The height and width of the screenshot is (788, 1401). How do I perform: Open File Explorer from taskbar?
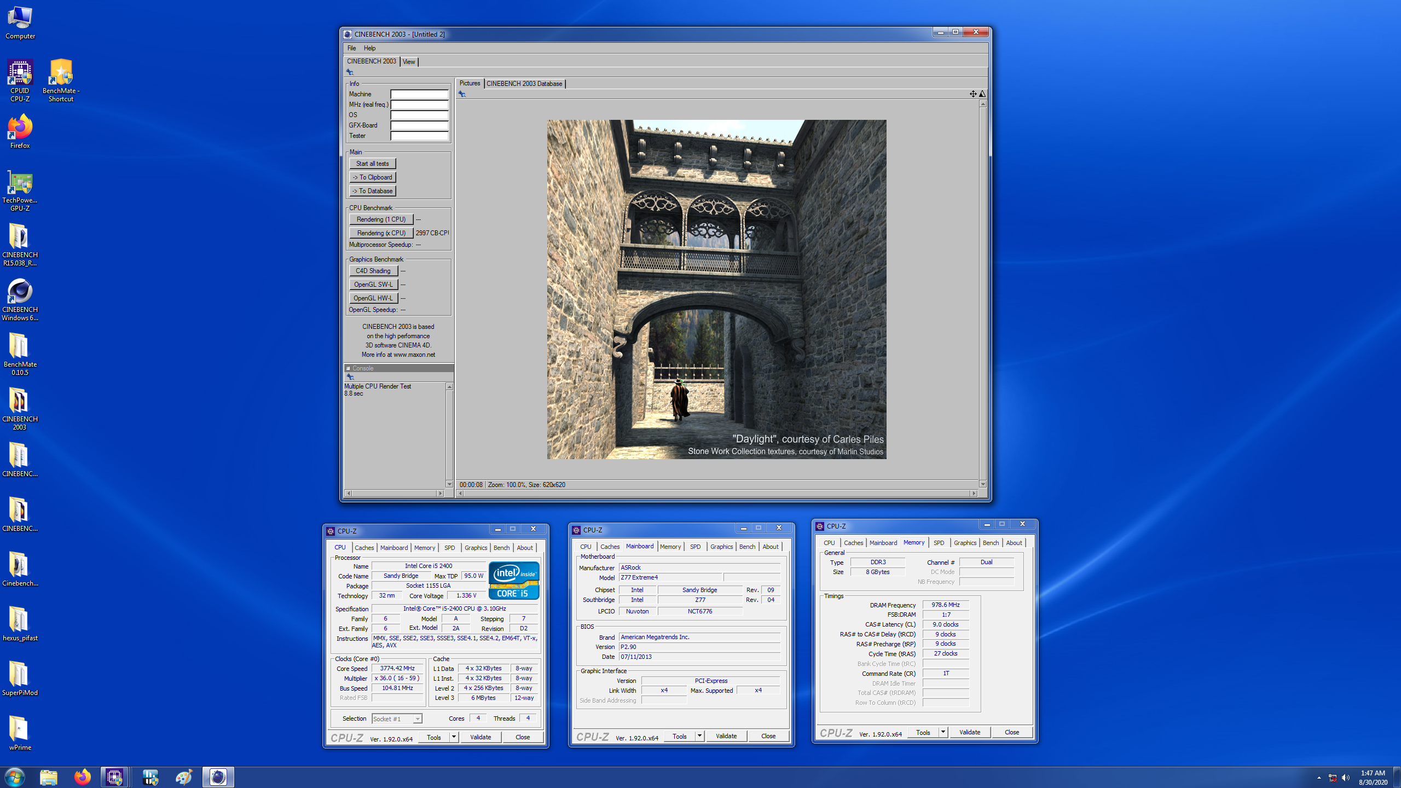[49, 777]
